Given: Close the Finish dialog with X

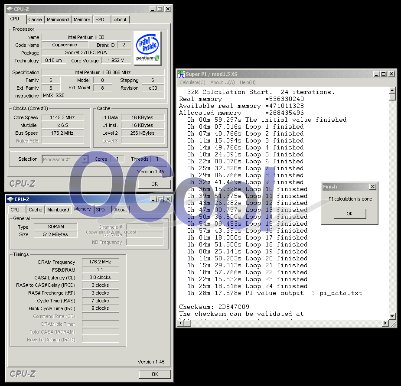Looking at the screenshot, I should [x=373, y=187].
